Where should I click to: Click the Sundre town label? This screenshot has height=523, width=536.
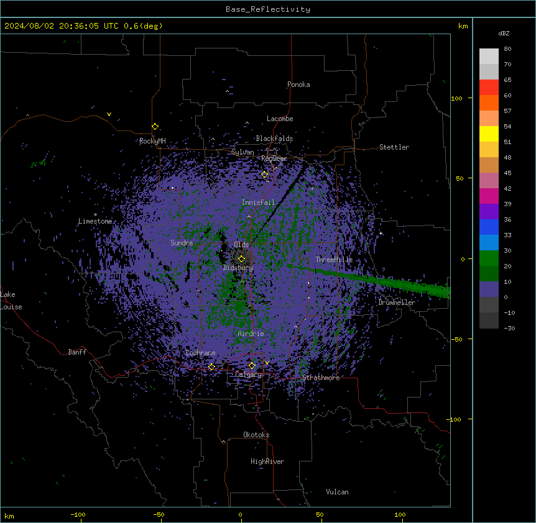point(182,243)
